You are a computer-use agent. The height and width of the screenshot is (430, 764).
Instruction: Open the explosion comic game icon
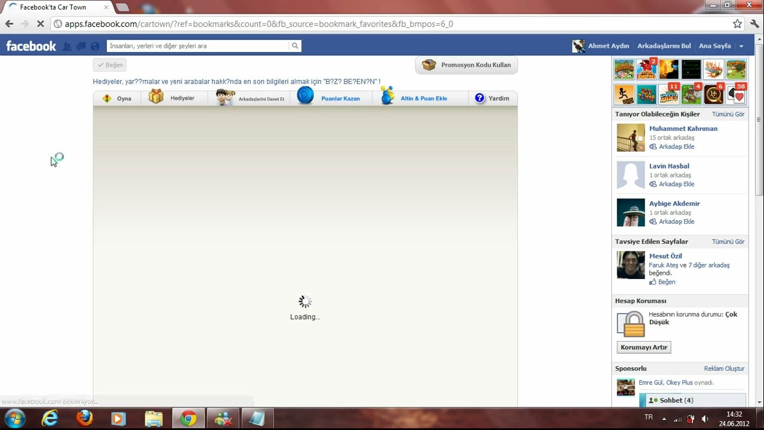[714, 70]
